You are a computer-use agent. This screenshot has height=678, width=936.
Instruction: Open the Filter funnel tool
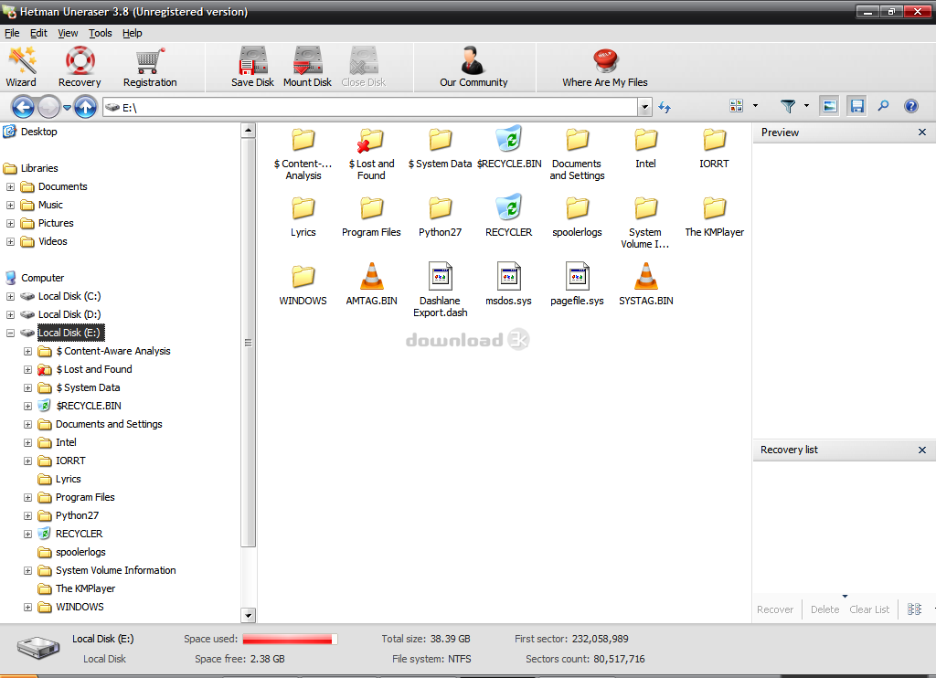point(788,106)
